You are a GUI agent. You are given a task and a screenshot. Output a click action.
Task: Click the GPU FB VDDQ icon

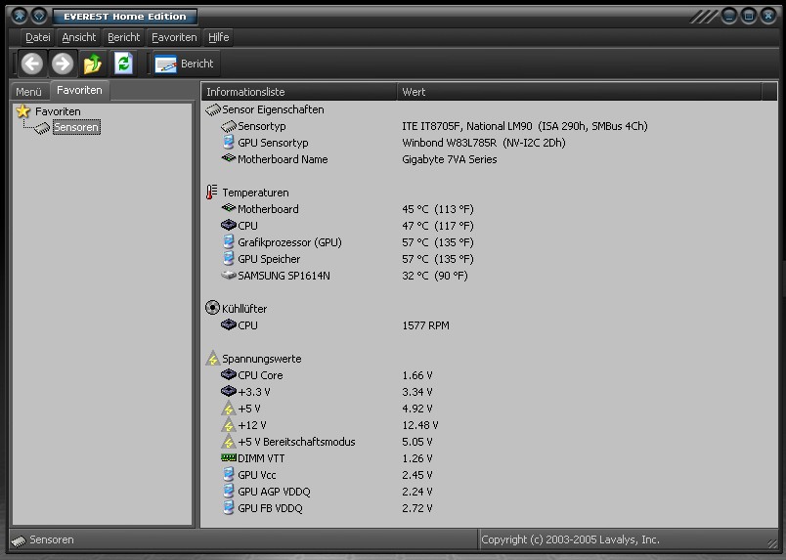[229, 507]
